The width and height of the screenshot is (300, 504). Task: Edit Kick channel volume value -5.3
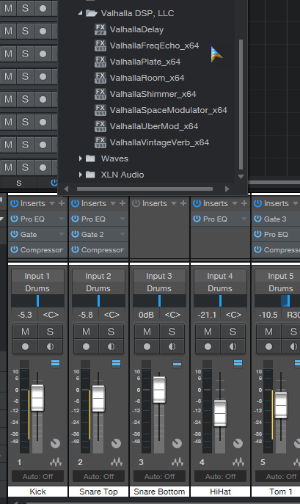(24, 315)
